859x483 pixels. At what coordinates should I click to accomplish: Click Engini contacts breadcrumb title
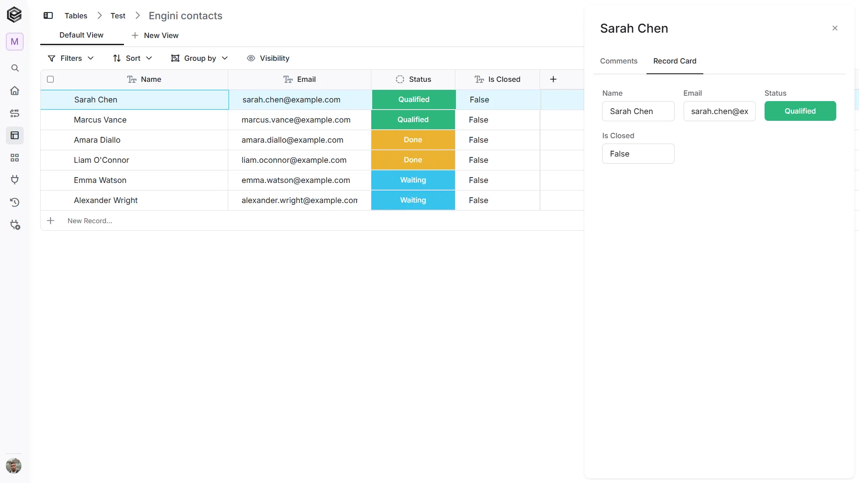point(185,16)
